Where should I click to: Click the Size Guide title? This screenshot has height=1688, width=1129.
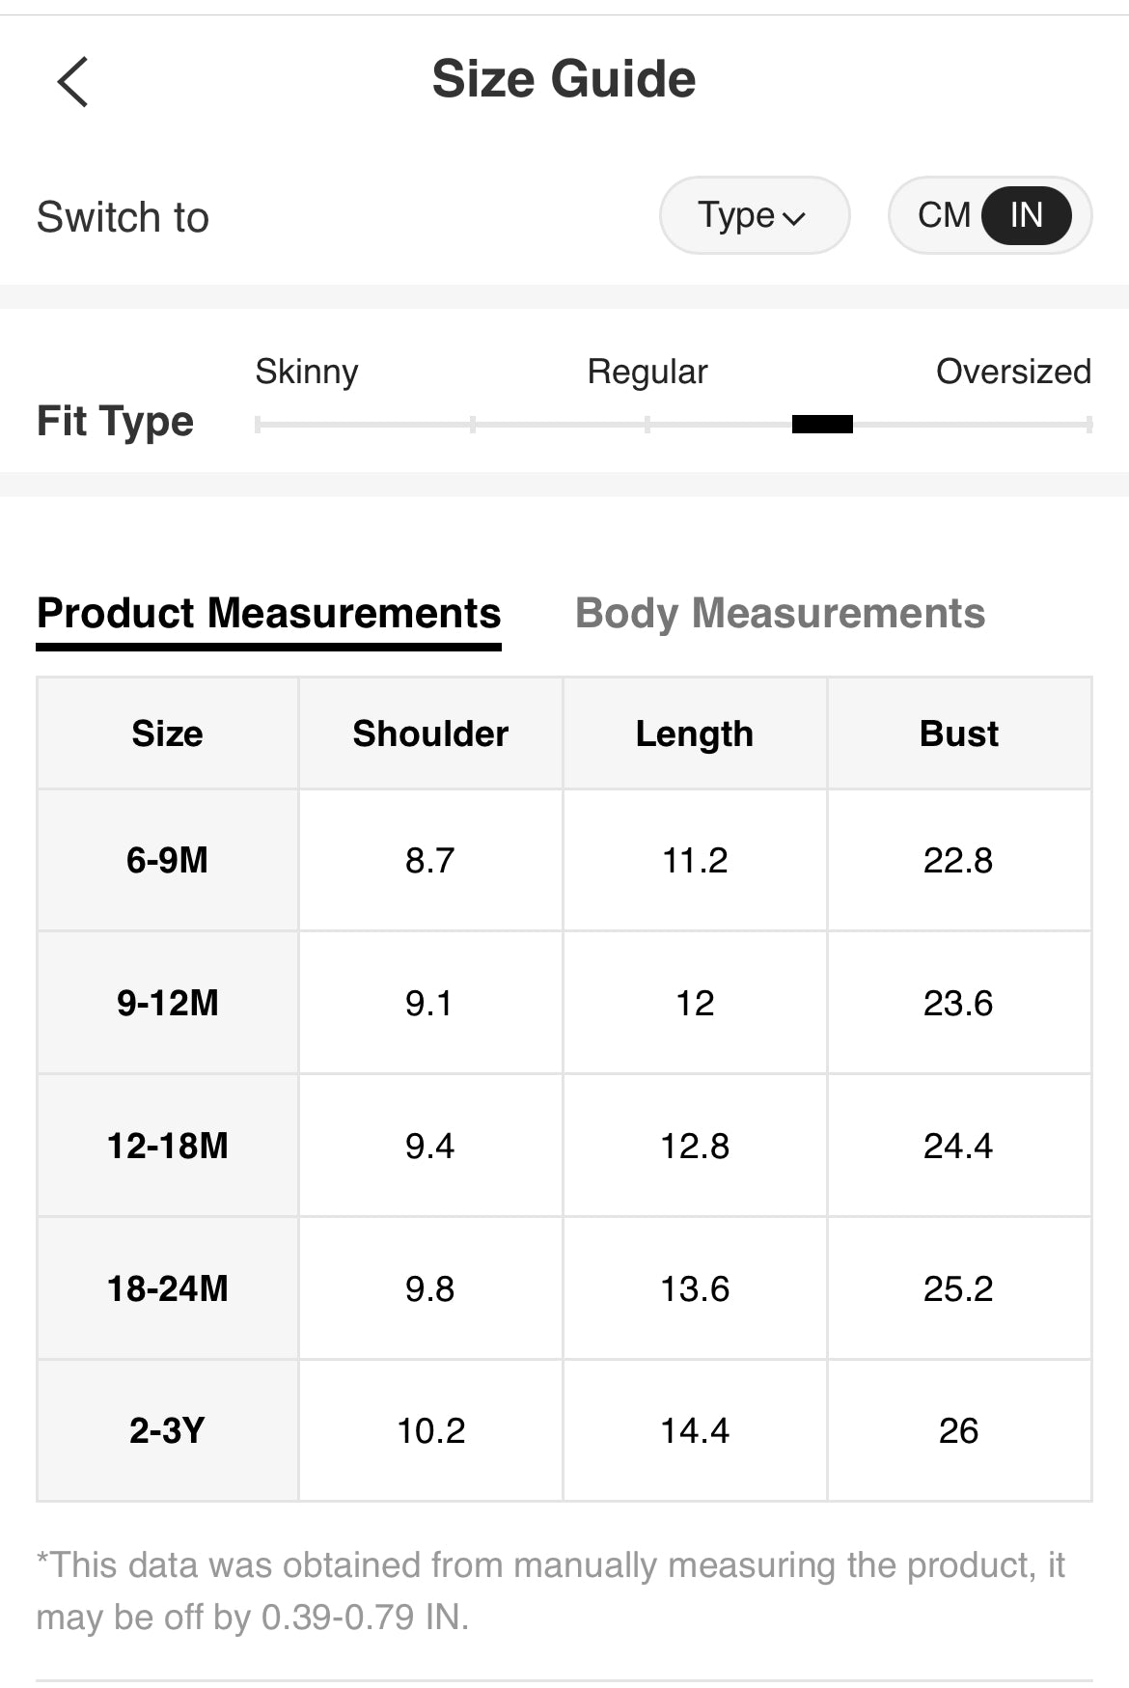coord(564,79)
